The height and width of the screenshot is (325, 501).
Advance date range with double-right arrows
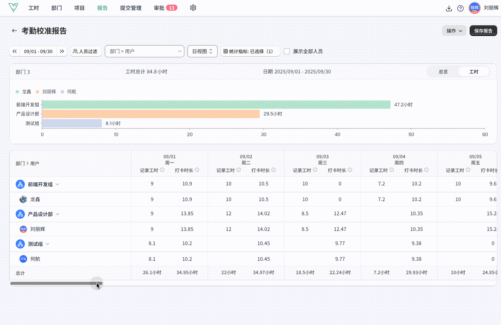pos(62,51)
